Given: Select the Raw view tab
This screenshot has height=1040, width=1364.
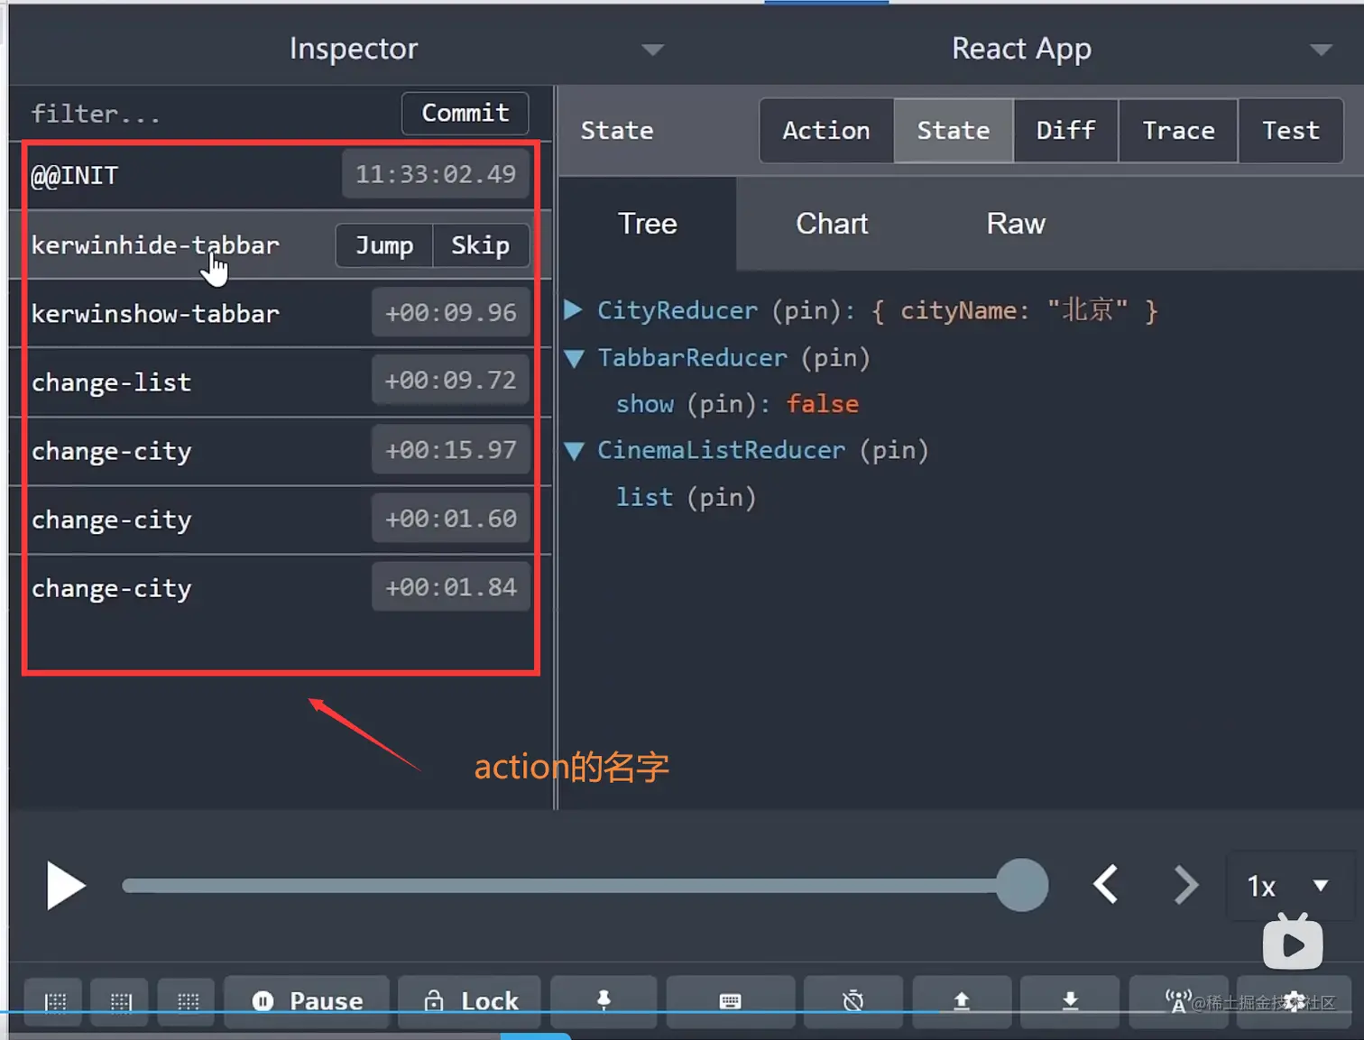Looking at the screenshot, I should tap(1016, 224).
